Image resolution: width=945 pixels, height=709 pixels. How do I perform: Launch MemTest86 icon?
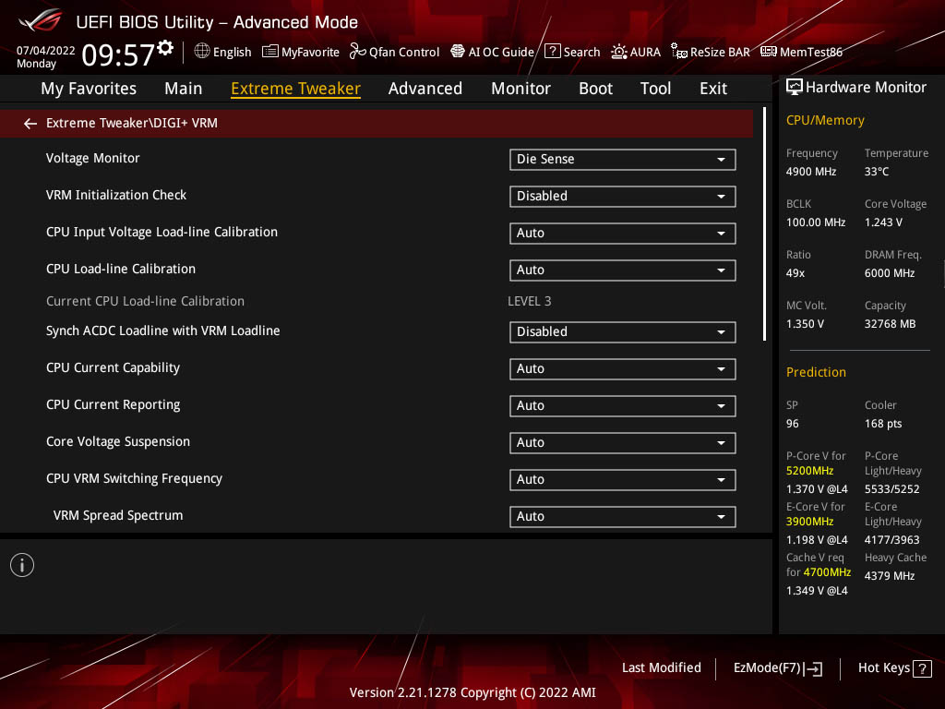(x=769, y=52)
